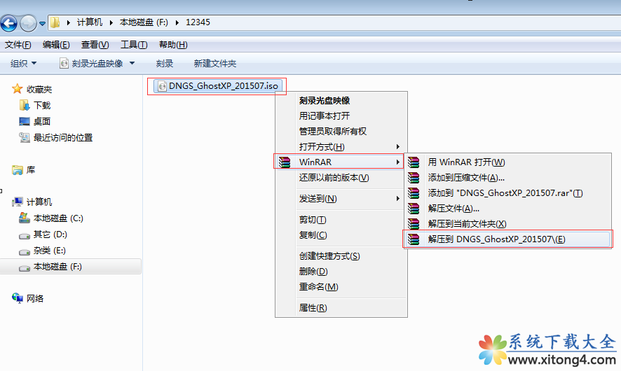
Task: Choose 剪切(T) in the context menu
Action: point(313,220)
